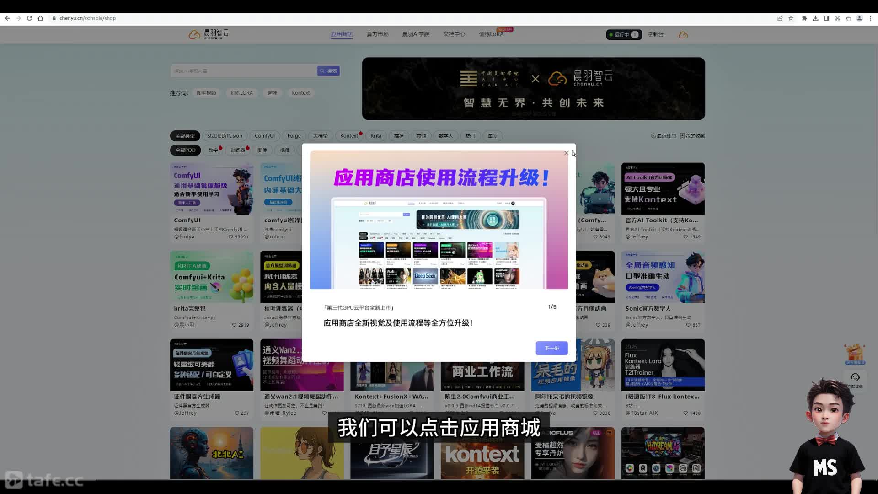Select the 全部POD filter chip
Screen dimensions: 878x494
point(185,150)
